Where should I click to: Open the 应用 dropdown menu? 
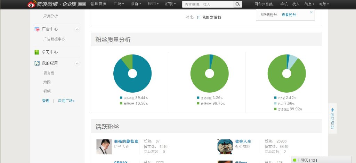coord(153,4)
